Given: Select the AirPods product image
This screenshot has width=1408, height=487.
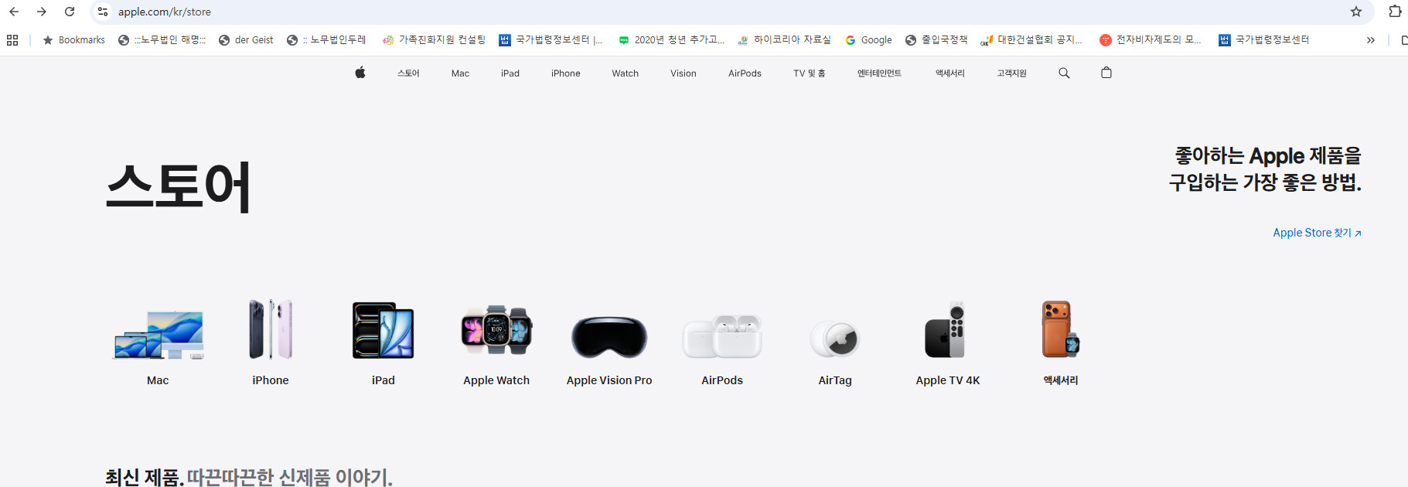Looking at the screenshot, I should click(722, 336).
